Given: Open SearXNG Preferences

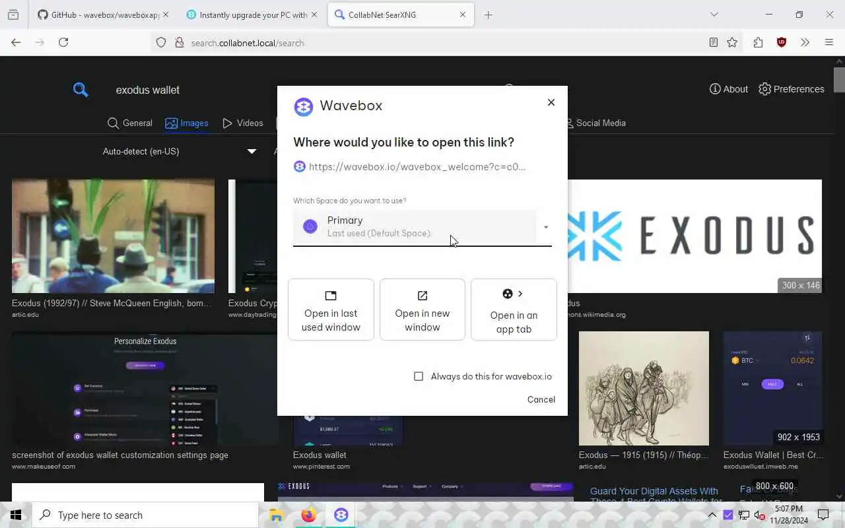Looking at the screenshot, I should click(792, 89).
